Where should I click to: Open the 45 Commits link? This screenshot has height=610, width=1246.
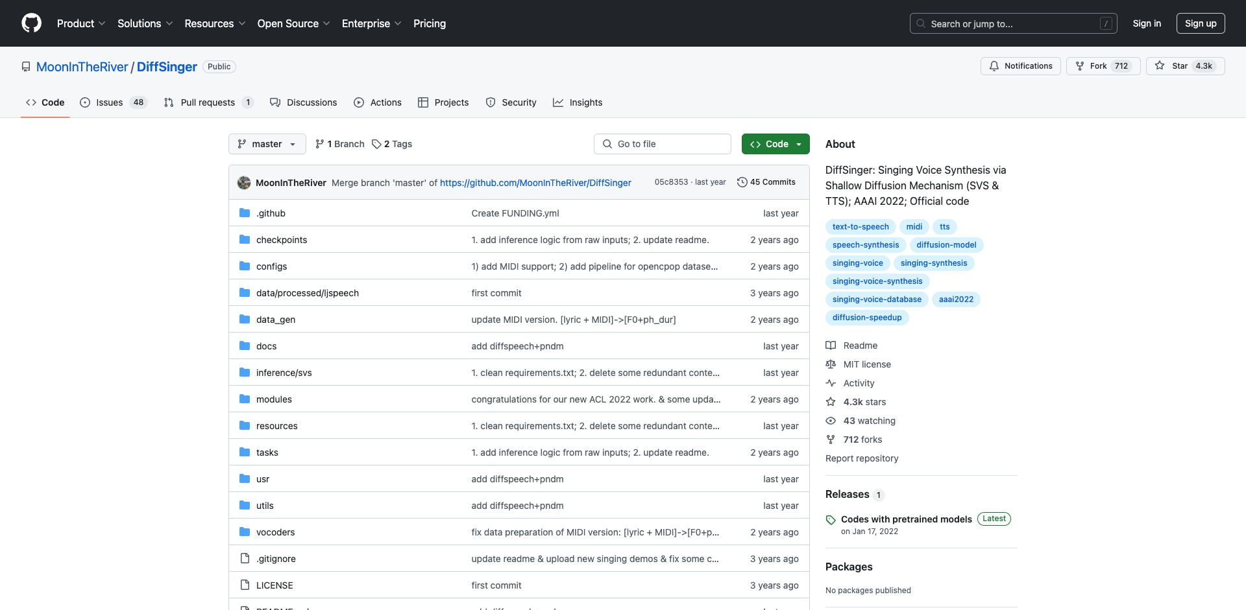(x=766, y=182)
